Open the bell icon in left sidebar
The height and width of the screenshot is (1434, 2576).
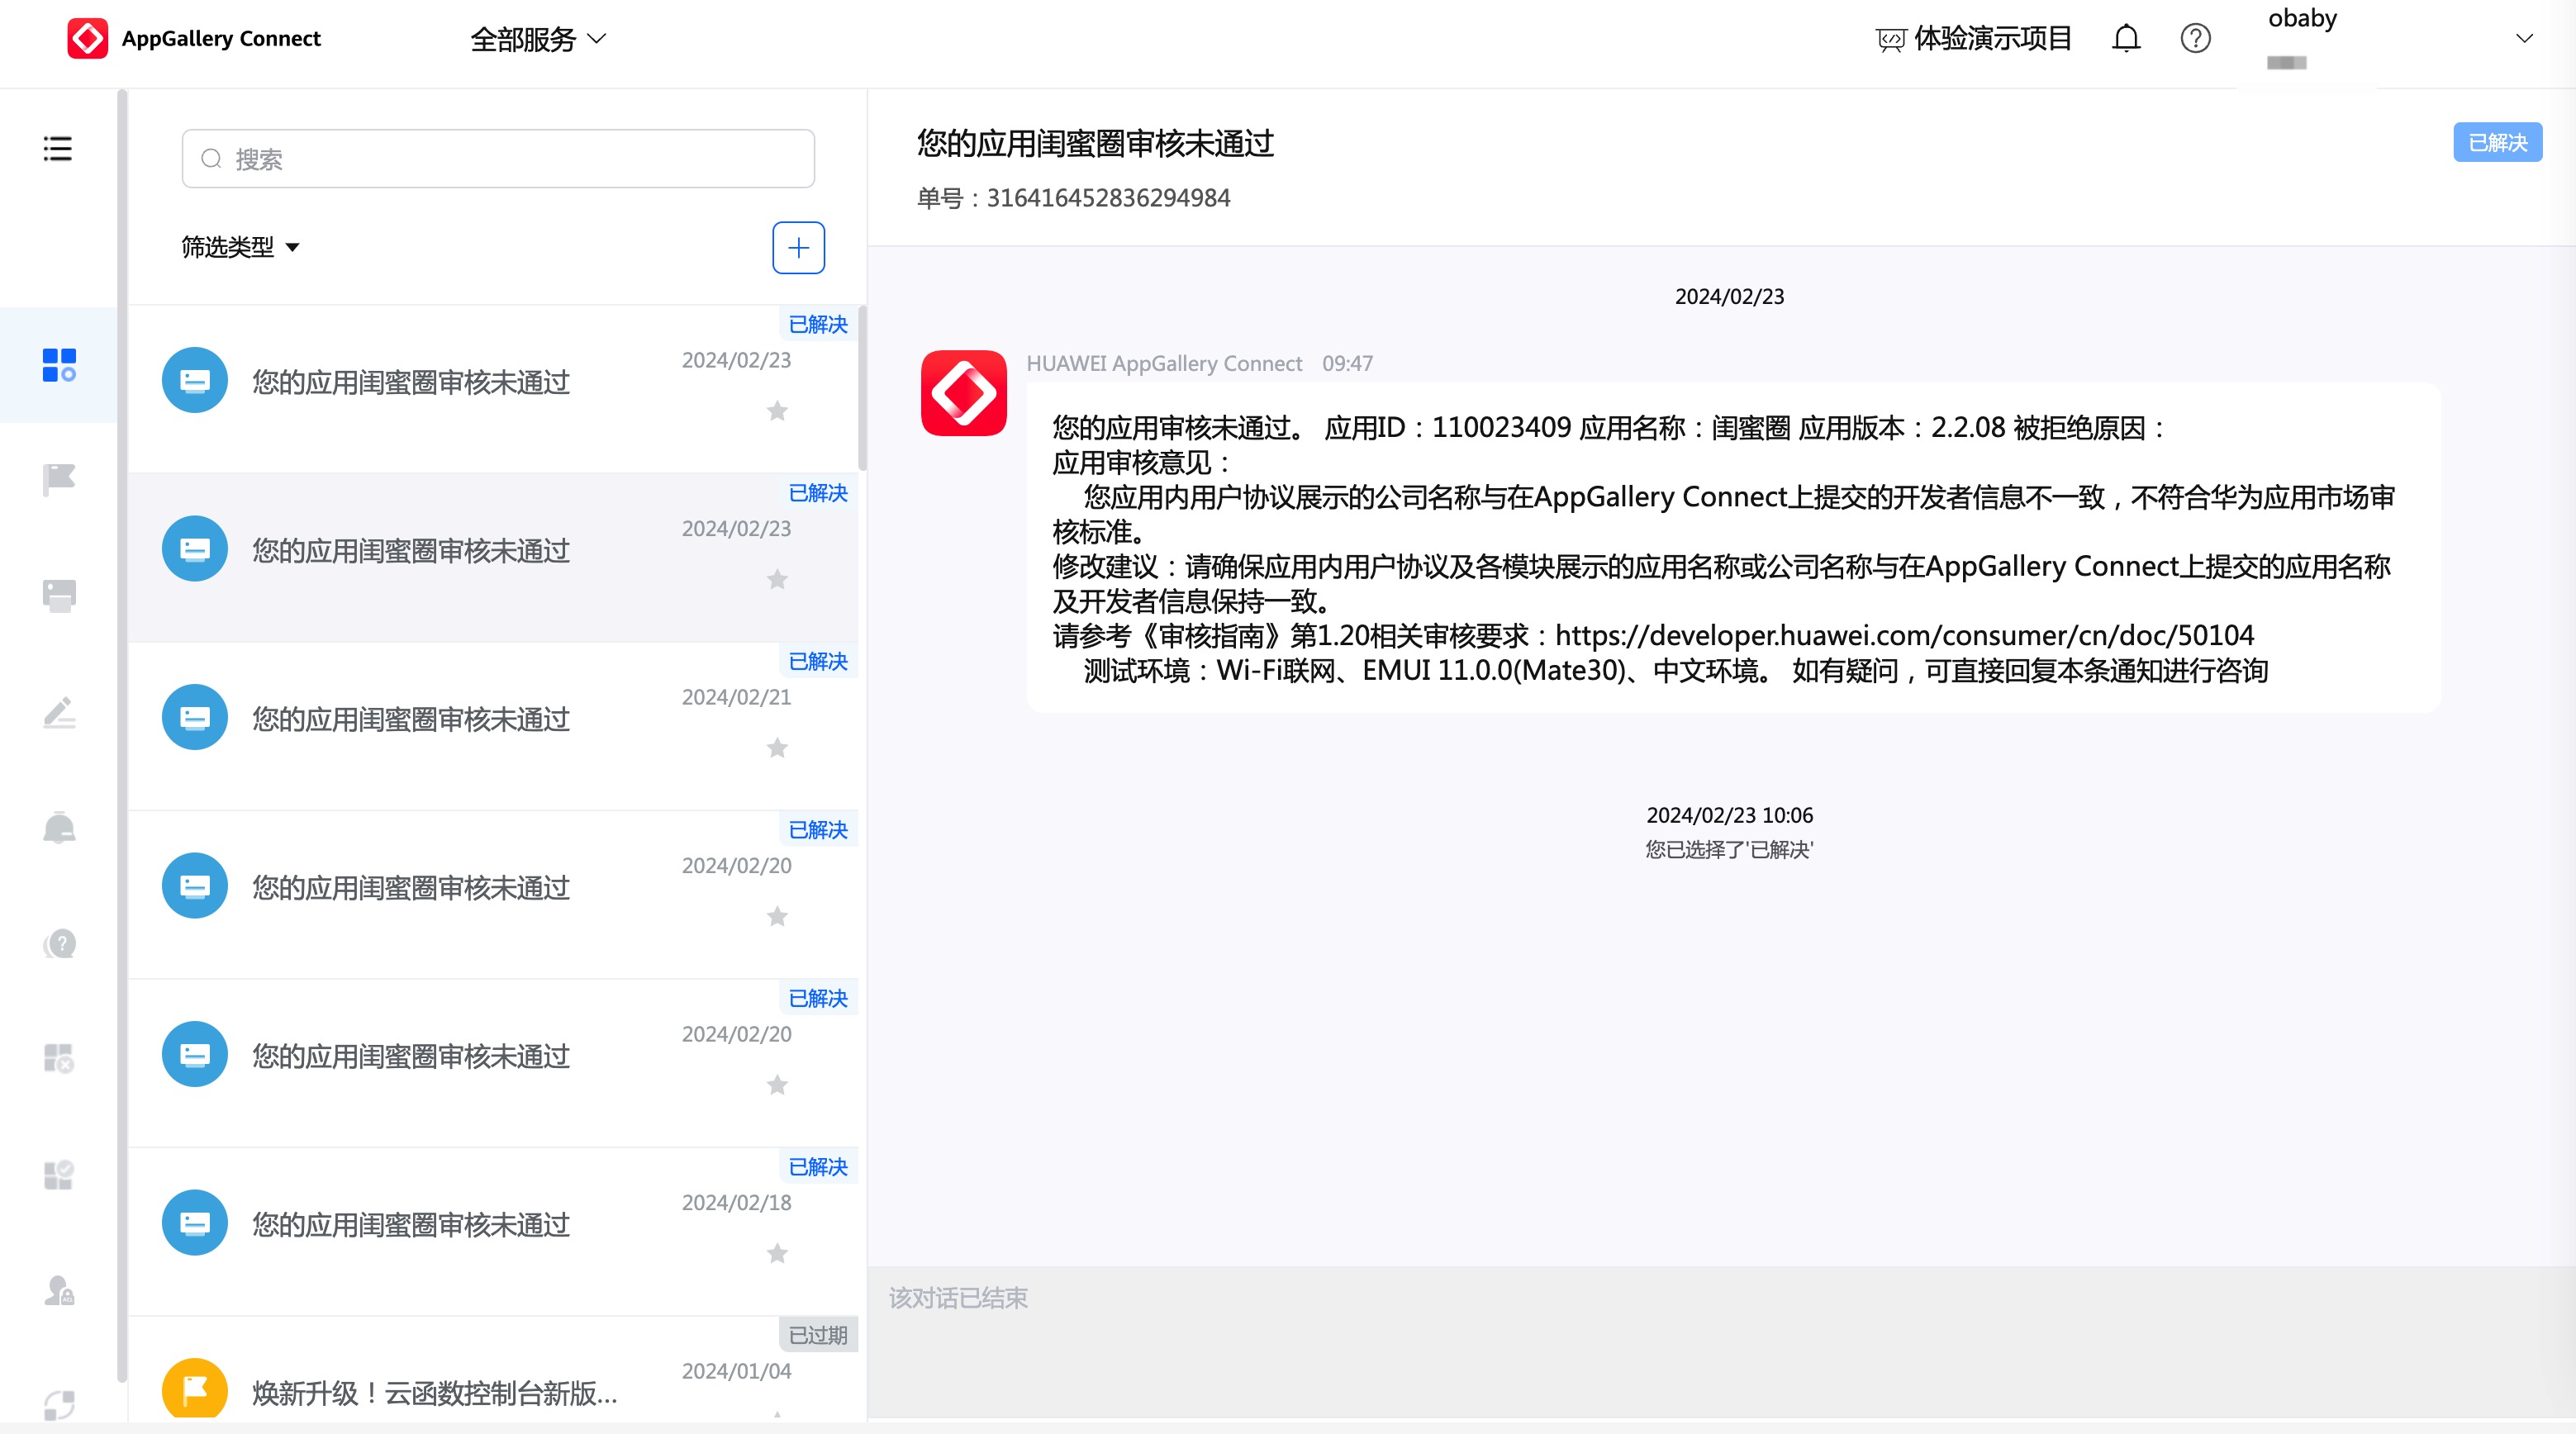pyautogui.click(x=59, y=828)
